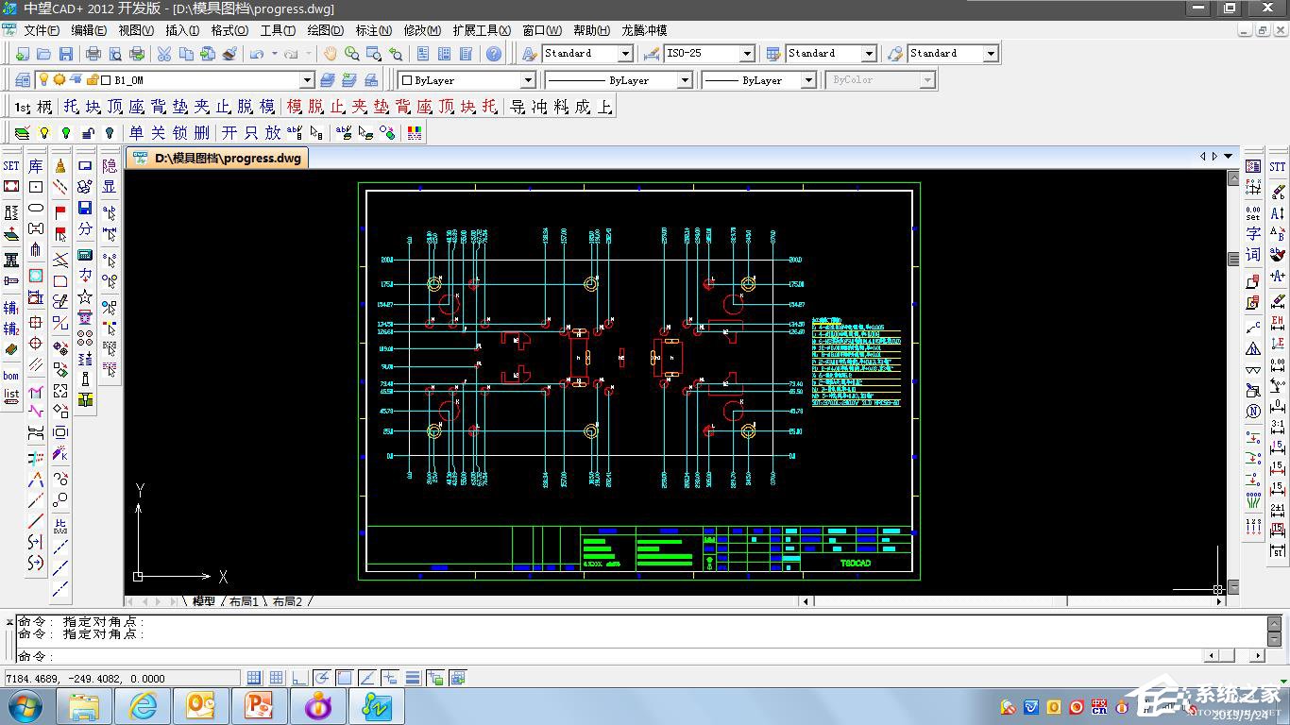Click the 单 layer button

(137, 133)
